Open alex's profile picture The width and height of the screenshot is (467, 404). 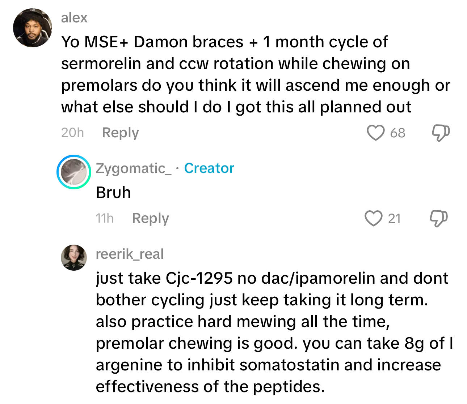pos(32,28)
